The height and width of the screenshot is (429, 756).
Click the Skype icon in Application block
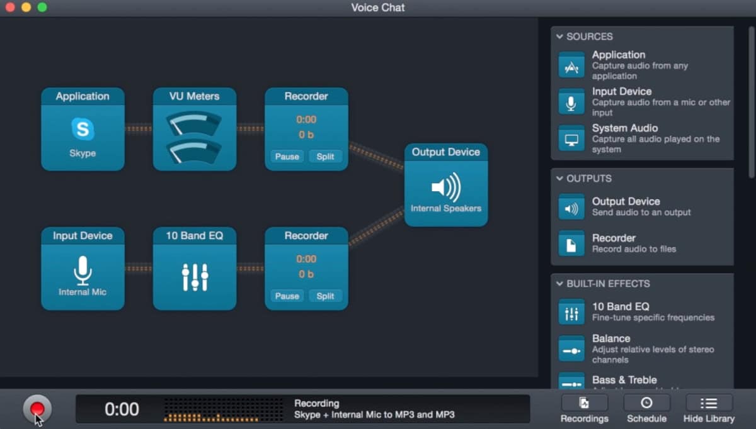[x=83, y=129]
